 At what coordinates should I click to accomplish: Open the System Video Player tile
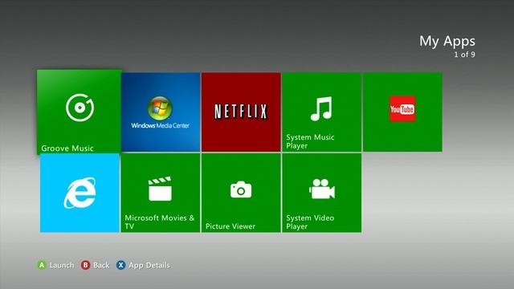(x=322, y=193)
